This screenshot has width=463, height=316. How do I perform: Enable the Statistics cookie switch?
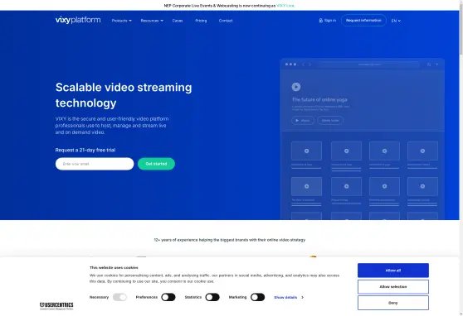(212, 297)
